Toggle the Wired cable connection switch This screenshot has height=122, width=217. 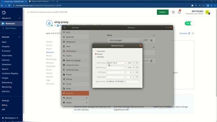point(144,40)
